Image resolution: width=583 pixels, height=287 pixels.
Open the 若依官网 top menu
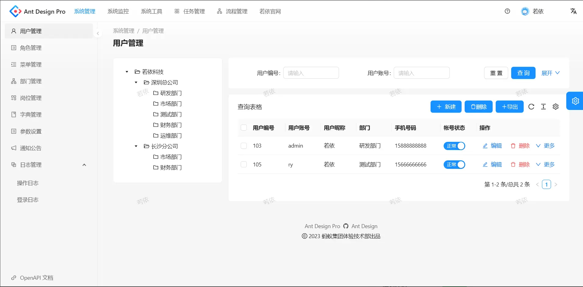coord(270,11)
